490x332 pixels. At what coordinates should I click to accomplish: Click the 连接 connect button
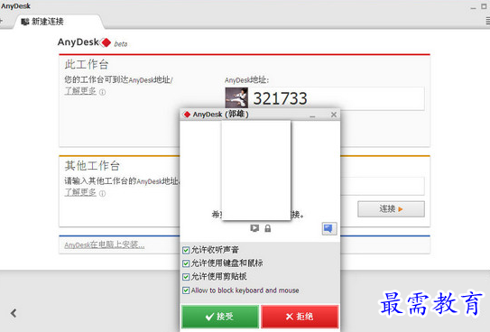(x=391, y=209)
